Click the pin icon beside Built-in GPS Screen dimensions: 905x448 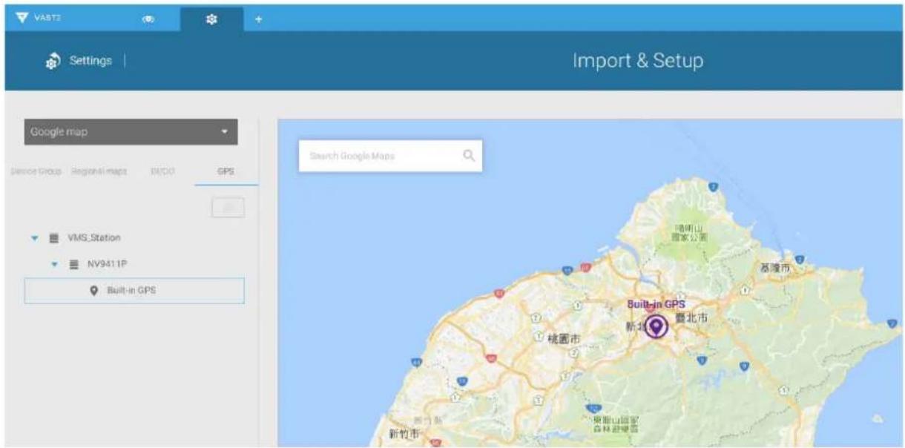(94, 291)
